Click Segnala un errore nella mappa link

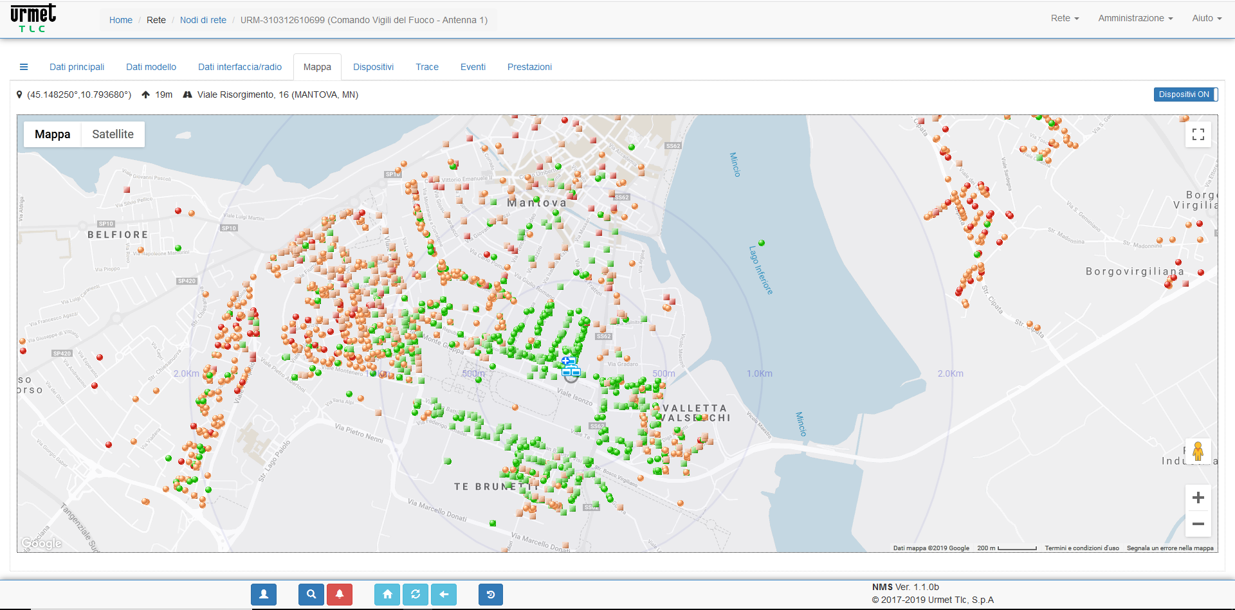pyautogui.click(x=1170, y=548)
